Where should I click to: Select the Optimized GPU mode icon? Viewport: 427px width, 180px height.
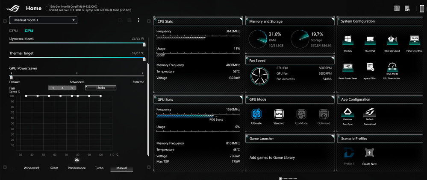[324, 114]
